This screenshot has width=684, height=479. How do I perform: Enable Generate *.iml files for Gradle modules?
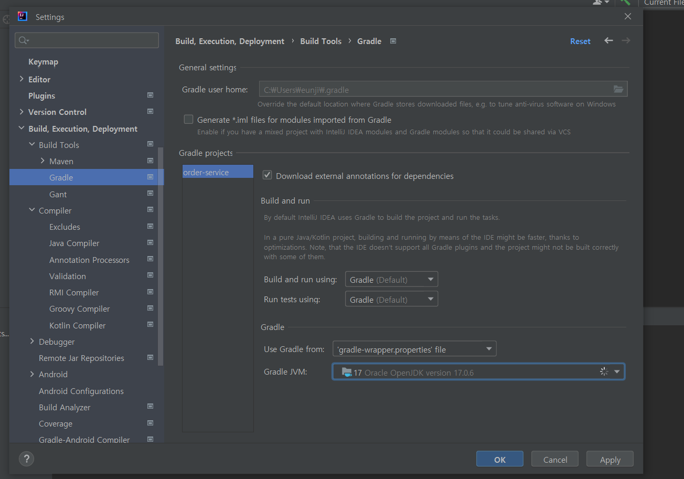click(189, 120)
